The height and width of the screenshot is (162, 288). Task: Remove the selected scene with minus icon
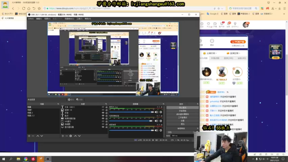click(33, 136)
